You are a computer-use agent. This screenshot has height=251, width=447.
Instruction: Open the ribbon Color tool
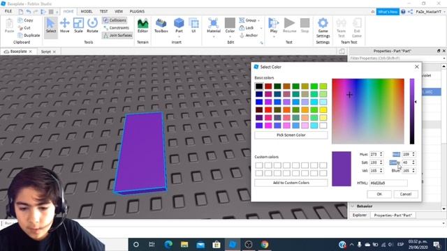click(230, 26)
